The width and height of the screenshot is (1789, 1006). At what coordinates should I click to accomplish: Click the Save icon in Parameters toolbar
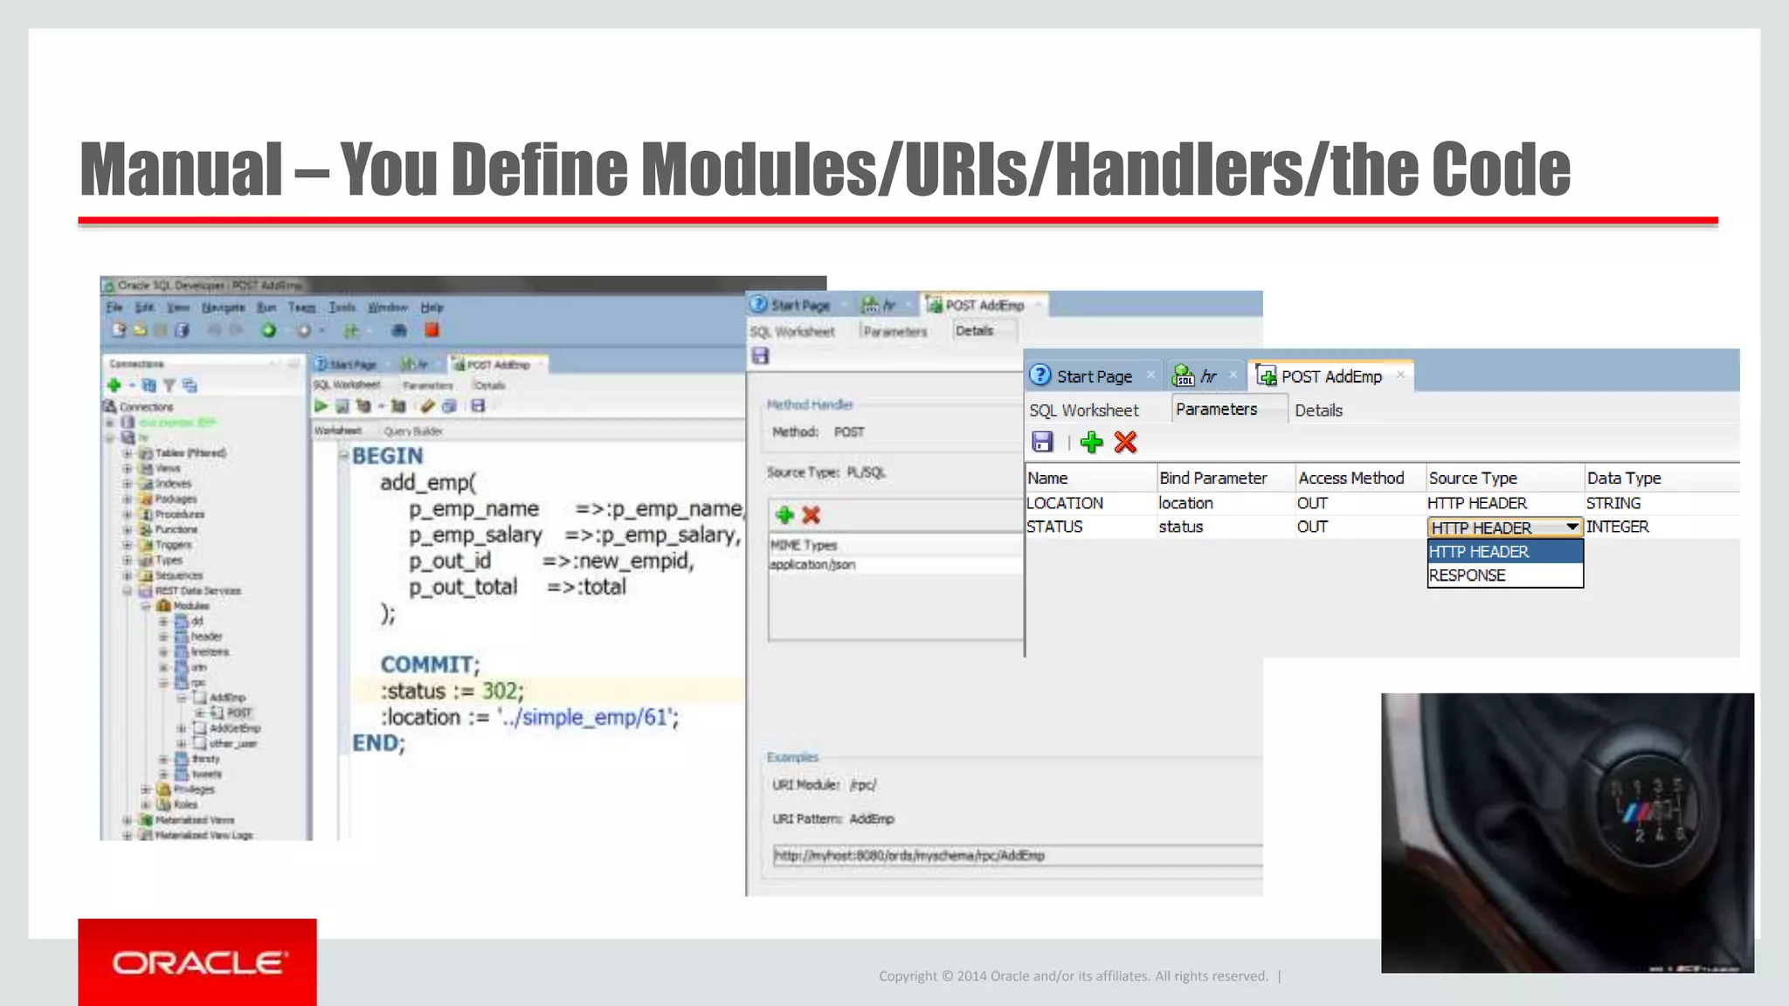[1042, 442]
